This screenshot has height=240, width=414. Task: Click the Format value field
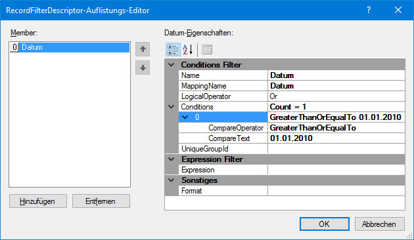coord(336,191)
